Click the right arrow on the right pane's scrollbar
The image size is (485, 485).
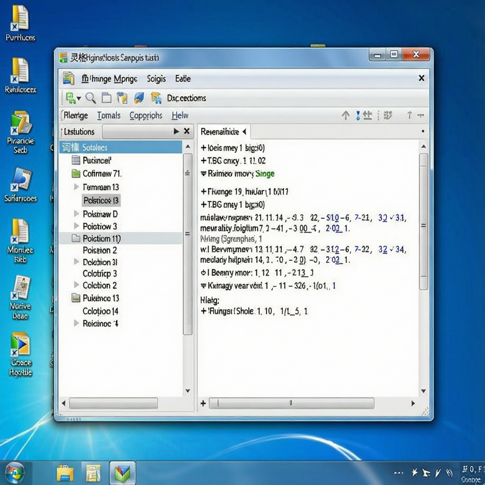tap(413, 404)
